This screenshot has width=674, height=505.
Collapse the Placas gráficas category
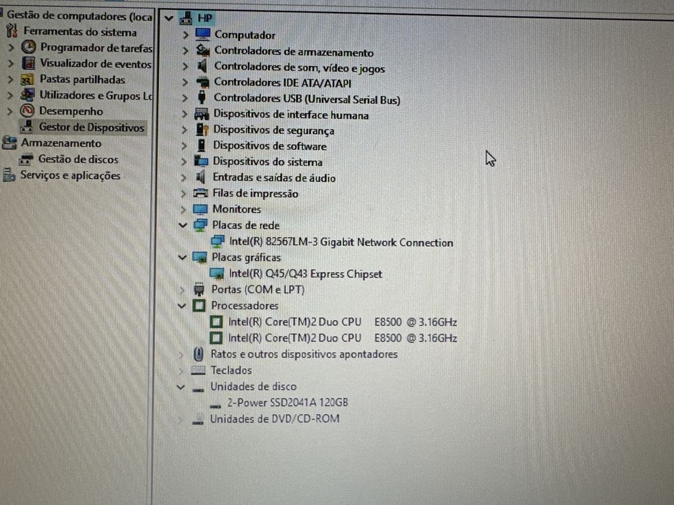[183, 257]
